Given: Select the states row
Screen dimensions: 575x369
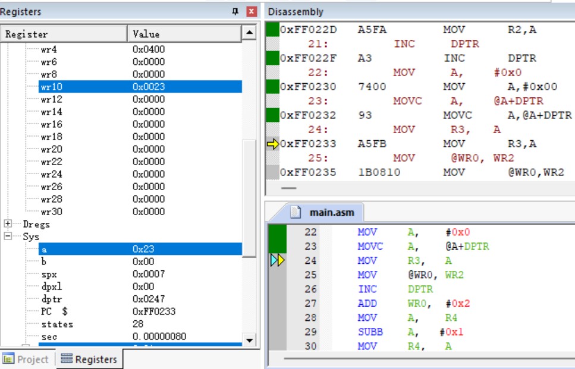Looking at the screenshot, I should click(140, 324).
